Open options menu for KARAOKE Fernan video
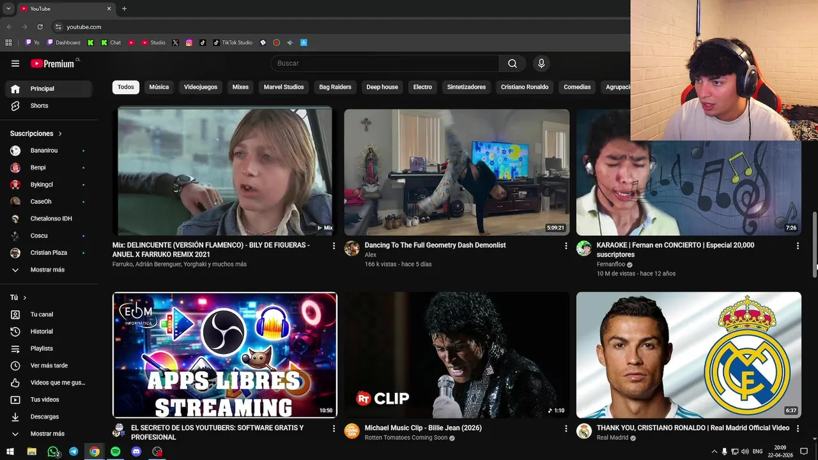 tap(798, 246)
